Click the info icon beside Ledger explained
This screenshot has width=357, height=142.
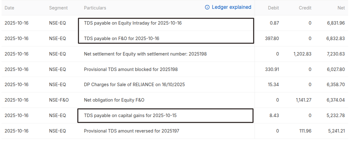coord(207,7)
